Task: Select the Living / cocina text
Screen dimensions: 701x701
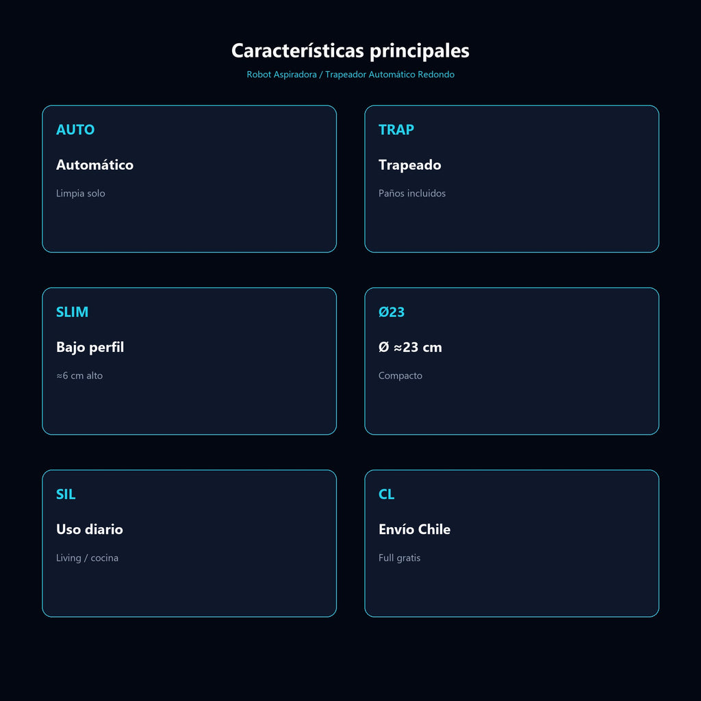Action: click(x=87, y=558)
